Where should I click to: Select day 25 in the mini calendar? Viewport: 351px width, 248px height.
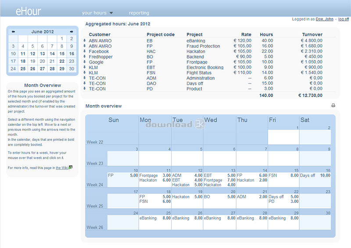click(x=23, y=69)
